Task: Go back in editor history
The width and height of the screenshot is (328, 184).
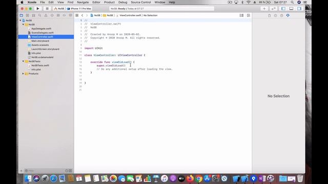Action: tap(82, 15)
